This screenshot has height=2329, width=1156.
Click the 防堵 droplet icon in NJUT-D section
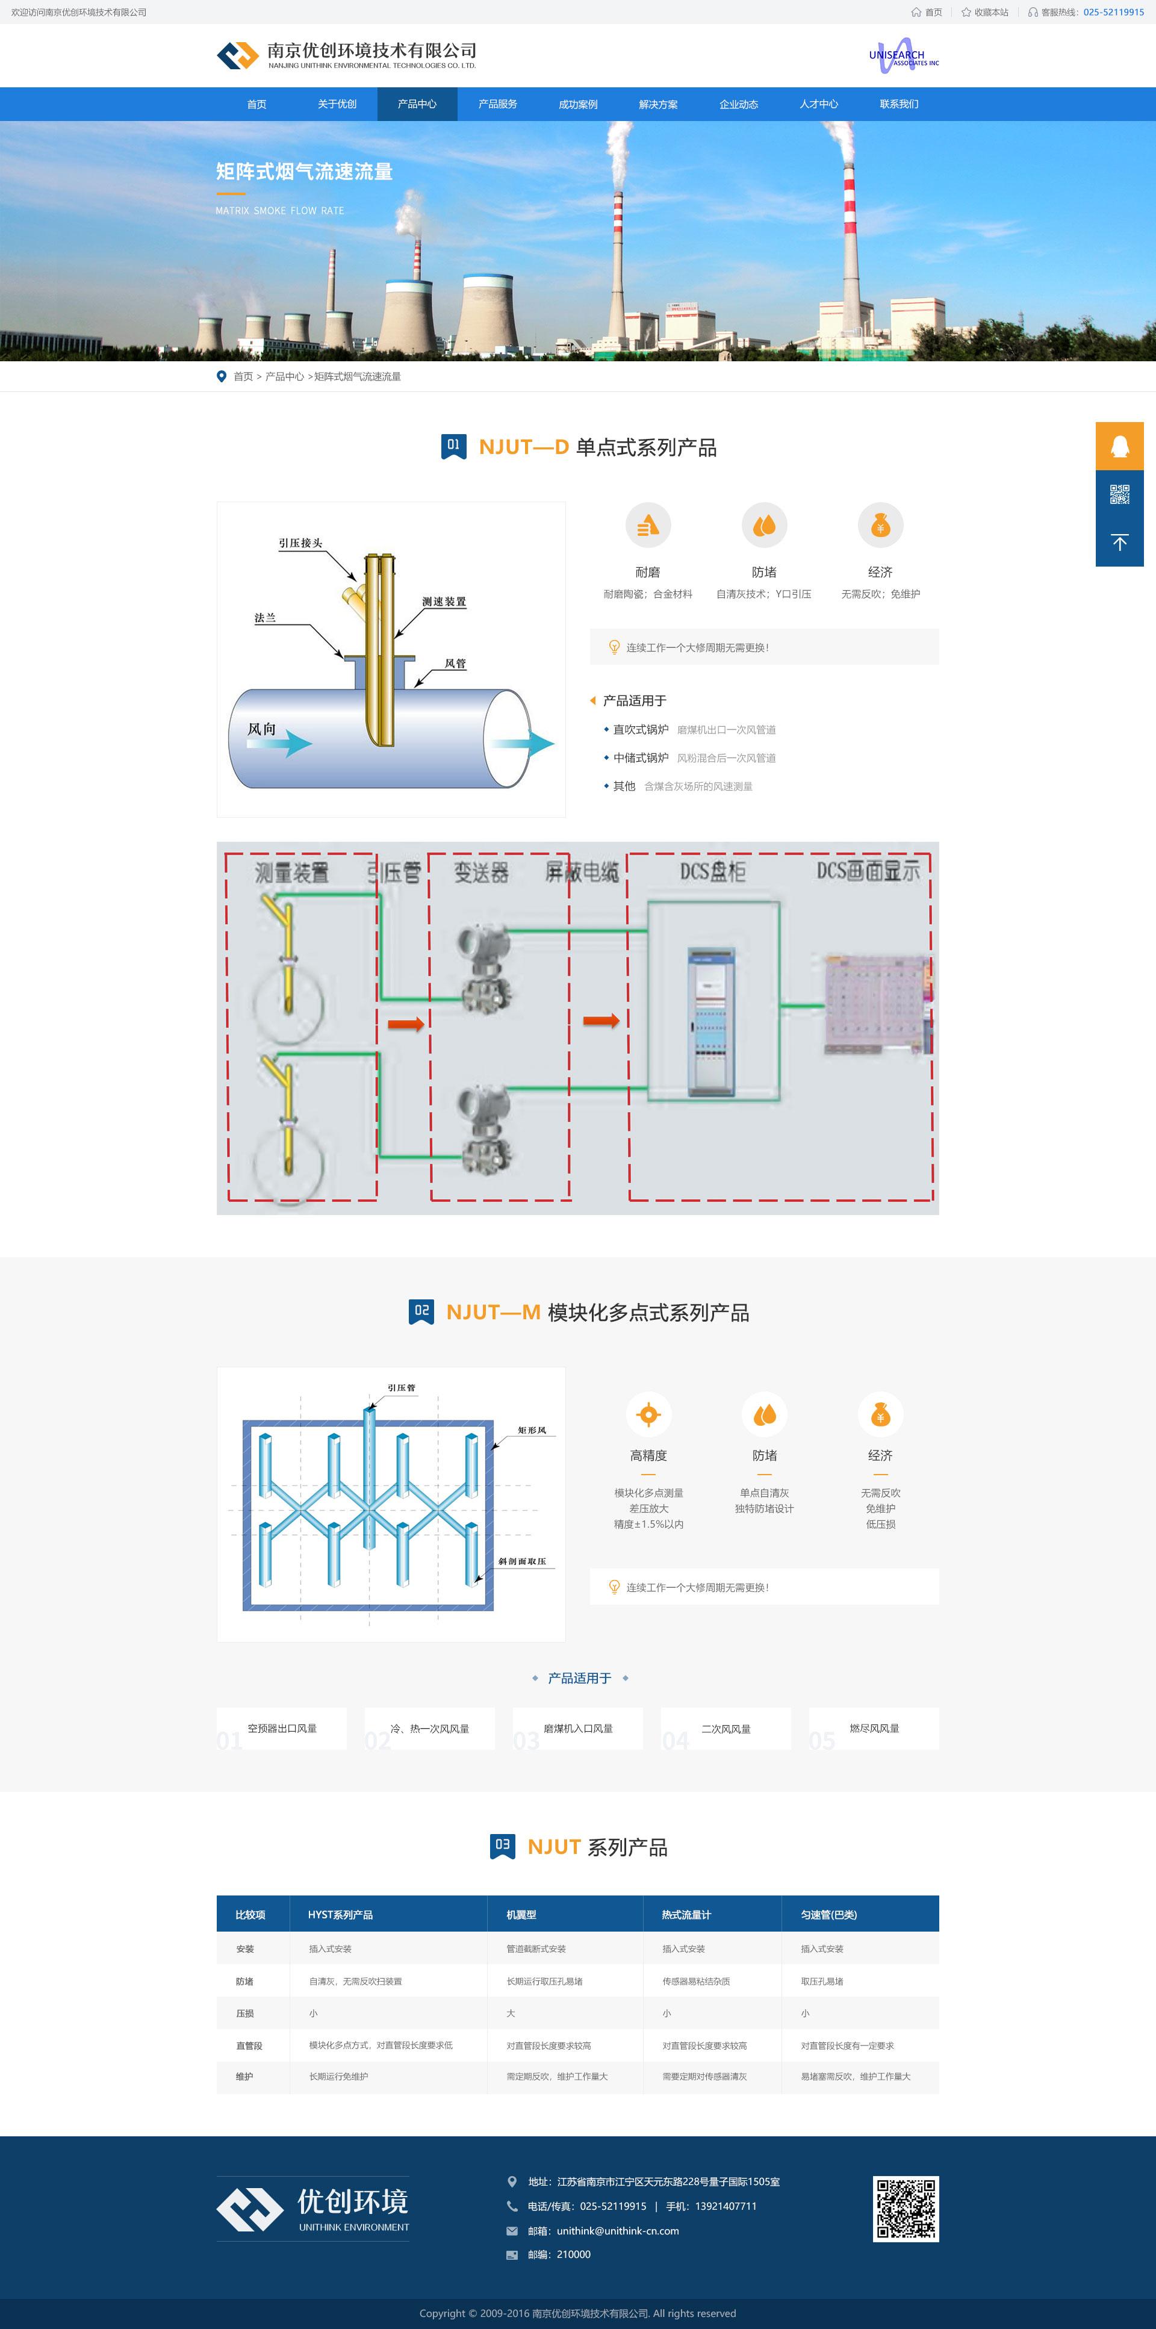765,525
